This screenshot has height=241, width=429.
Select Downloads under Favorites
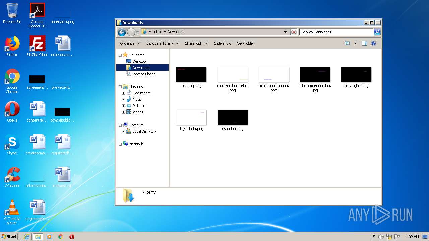coord(142,68)
